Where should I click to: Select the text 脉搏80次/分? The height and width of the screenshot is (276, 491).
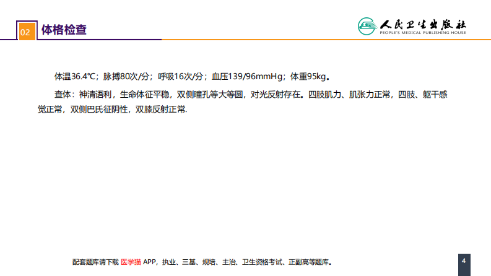point(126,76)
